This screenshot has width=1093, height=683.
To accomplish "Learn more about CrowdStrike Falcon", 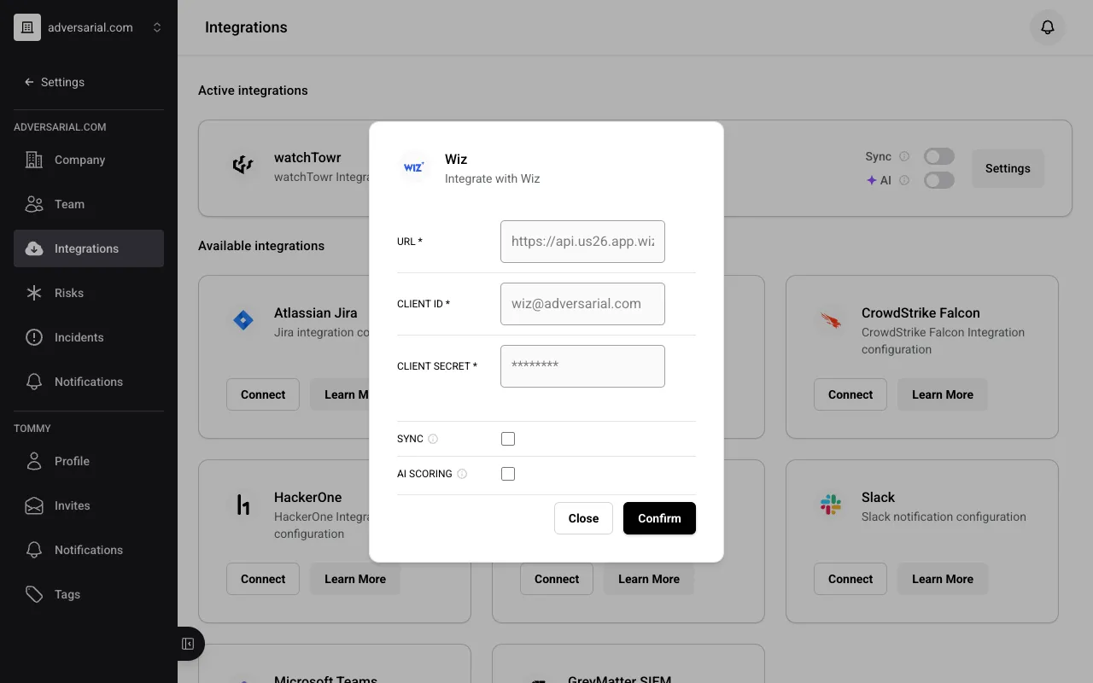I will coord(943,394).
